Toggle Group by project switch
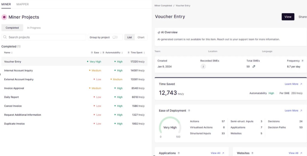This screenshot has height=156, width=307. (x=115, y=37)
